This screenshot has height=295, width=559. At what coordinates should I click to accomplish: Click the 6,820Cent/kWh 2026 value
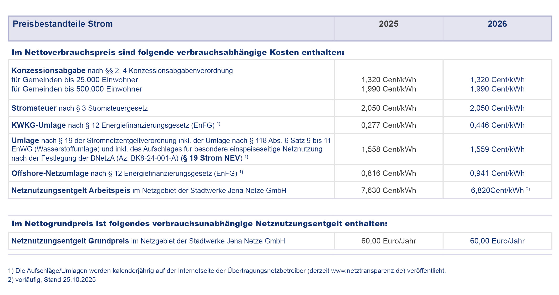[x=497, y=190]
